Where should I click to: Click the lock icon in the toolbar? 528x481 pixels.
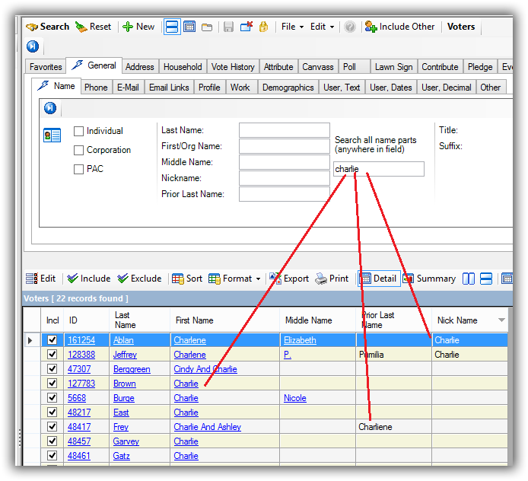[264, 27]
